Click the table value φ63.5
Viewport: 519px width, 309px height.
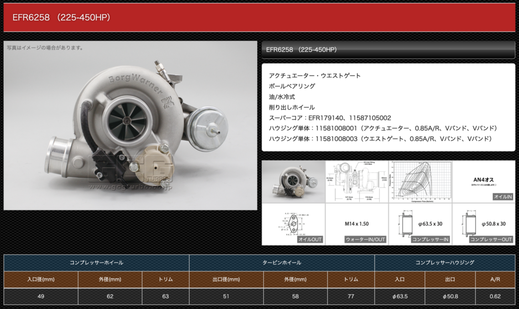[x=400, y=296]
